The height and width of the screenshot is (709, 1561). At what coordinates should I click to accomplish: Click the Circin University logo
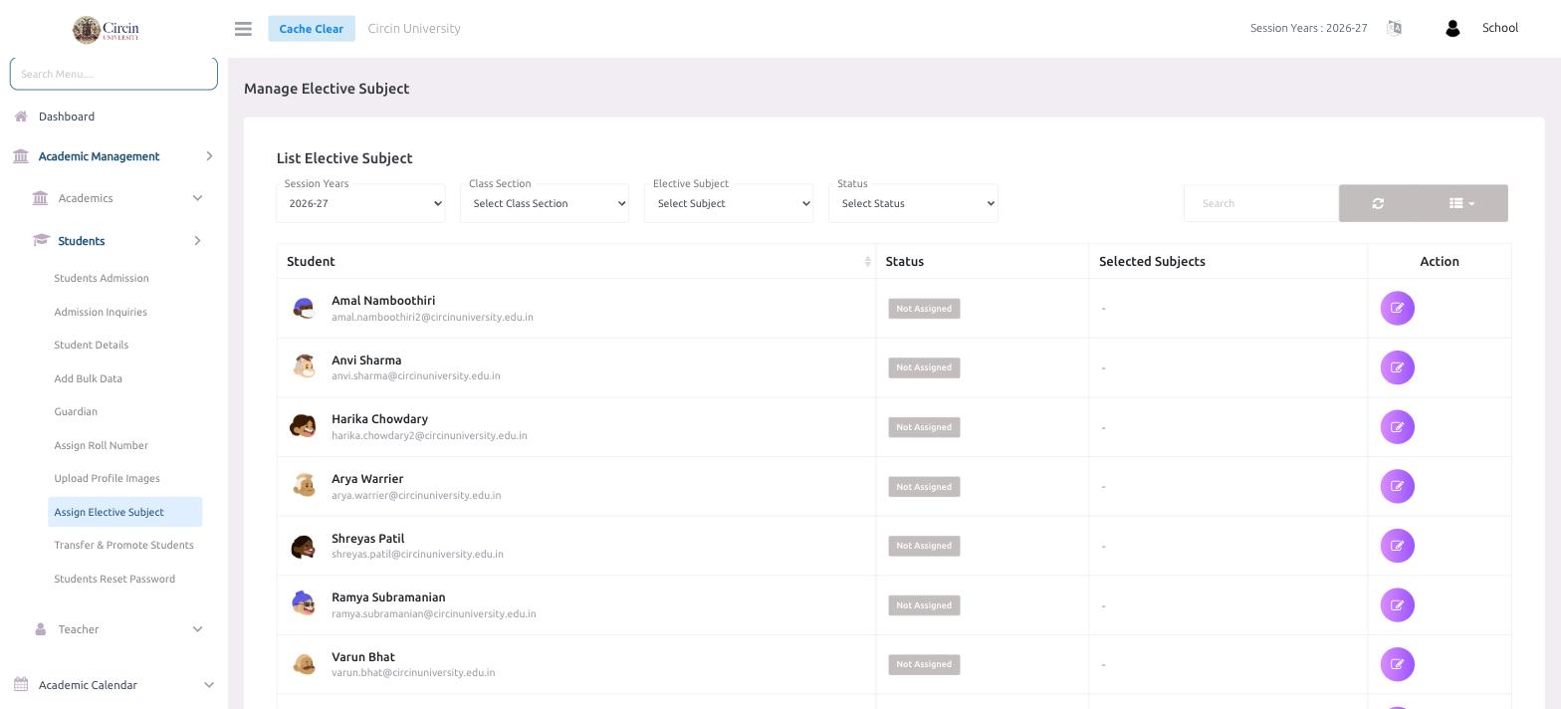pyautogui.click(x=107, y=29)
